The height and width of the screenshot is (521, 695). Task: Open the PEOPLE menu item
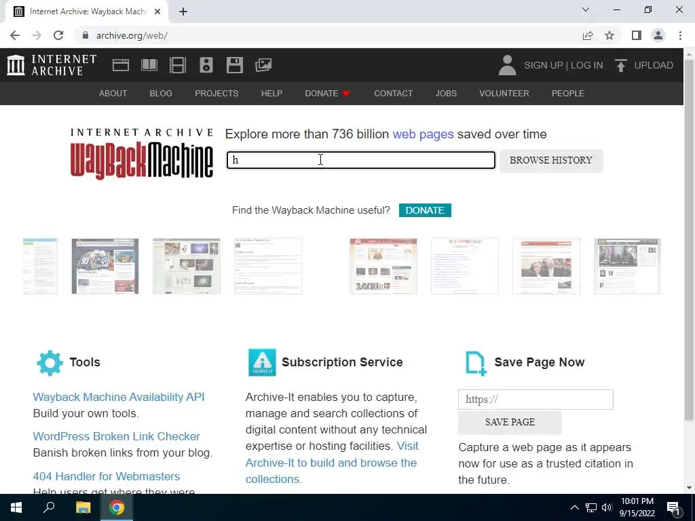click(568, 94)
